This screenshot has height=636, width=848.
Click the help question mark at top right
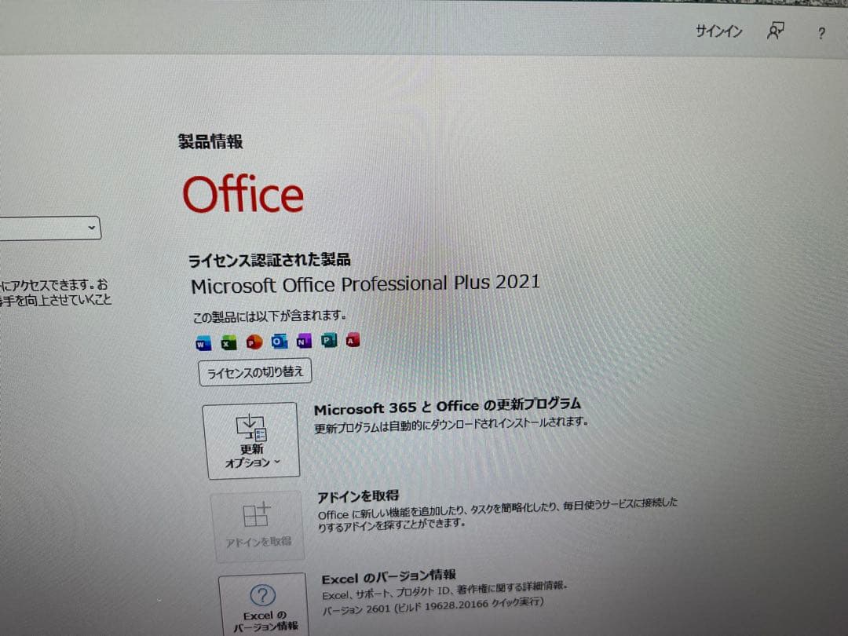point(821,33)
